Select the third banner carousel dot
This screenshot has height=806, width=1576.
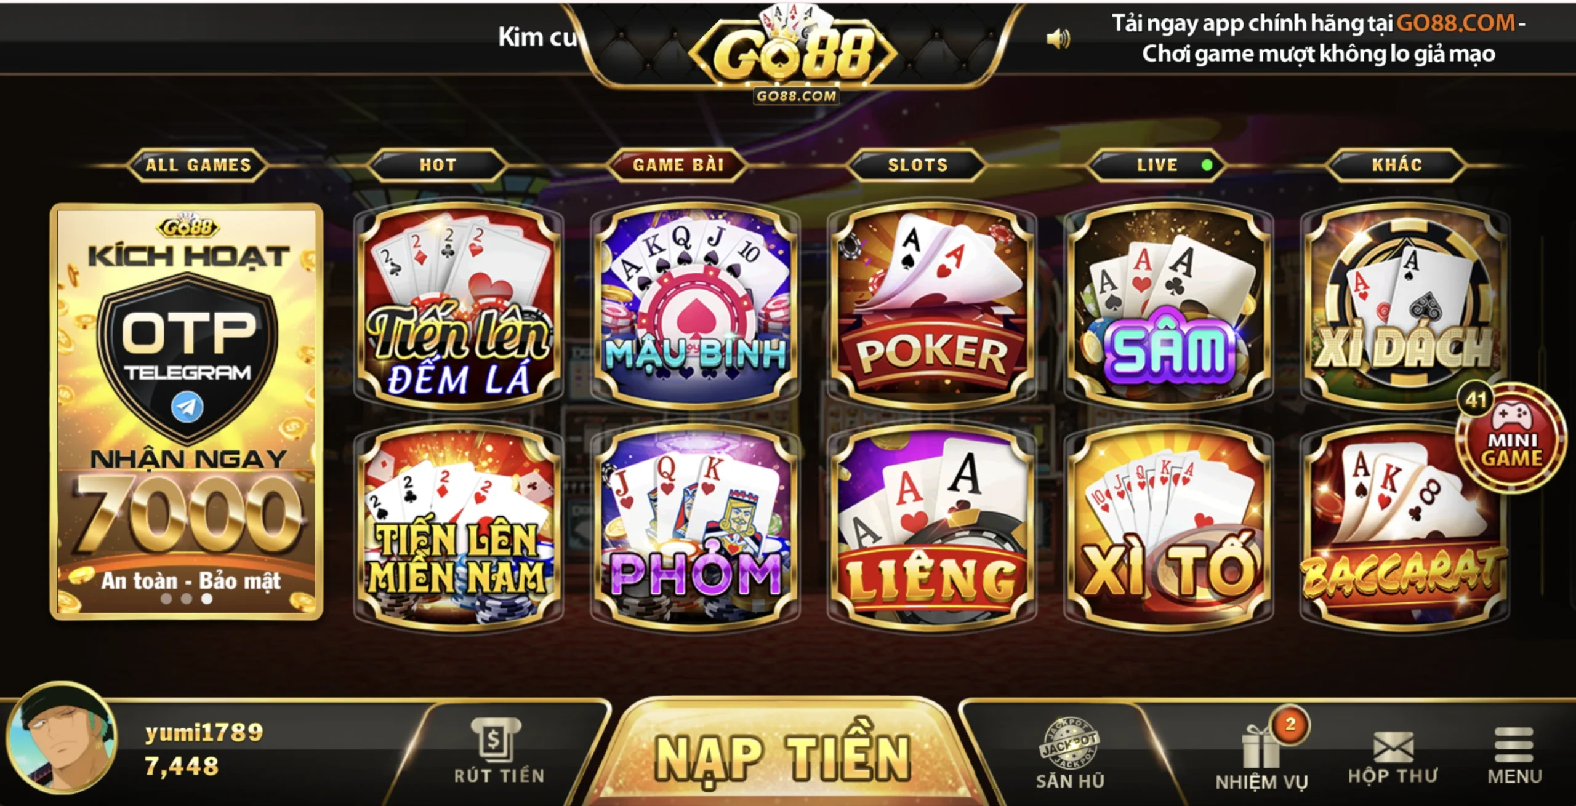point(207,598)
